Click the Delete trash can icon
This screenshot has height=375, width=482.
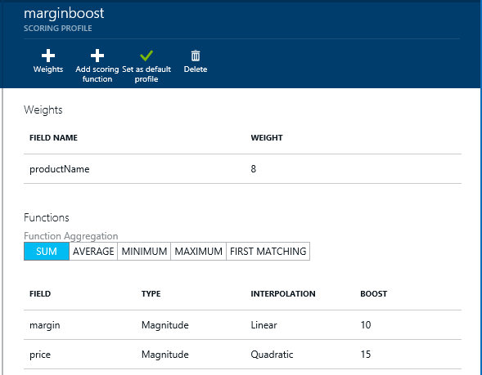tap(196, 56)
